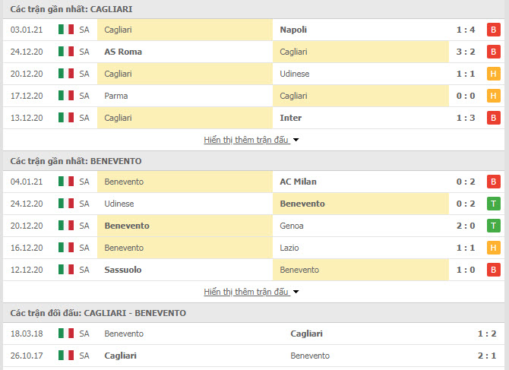Click the 2 : 1 score of head-to-head match
509x370 pixels.
[487, 356]
